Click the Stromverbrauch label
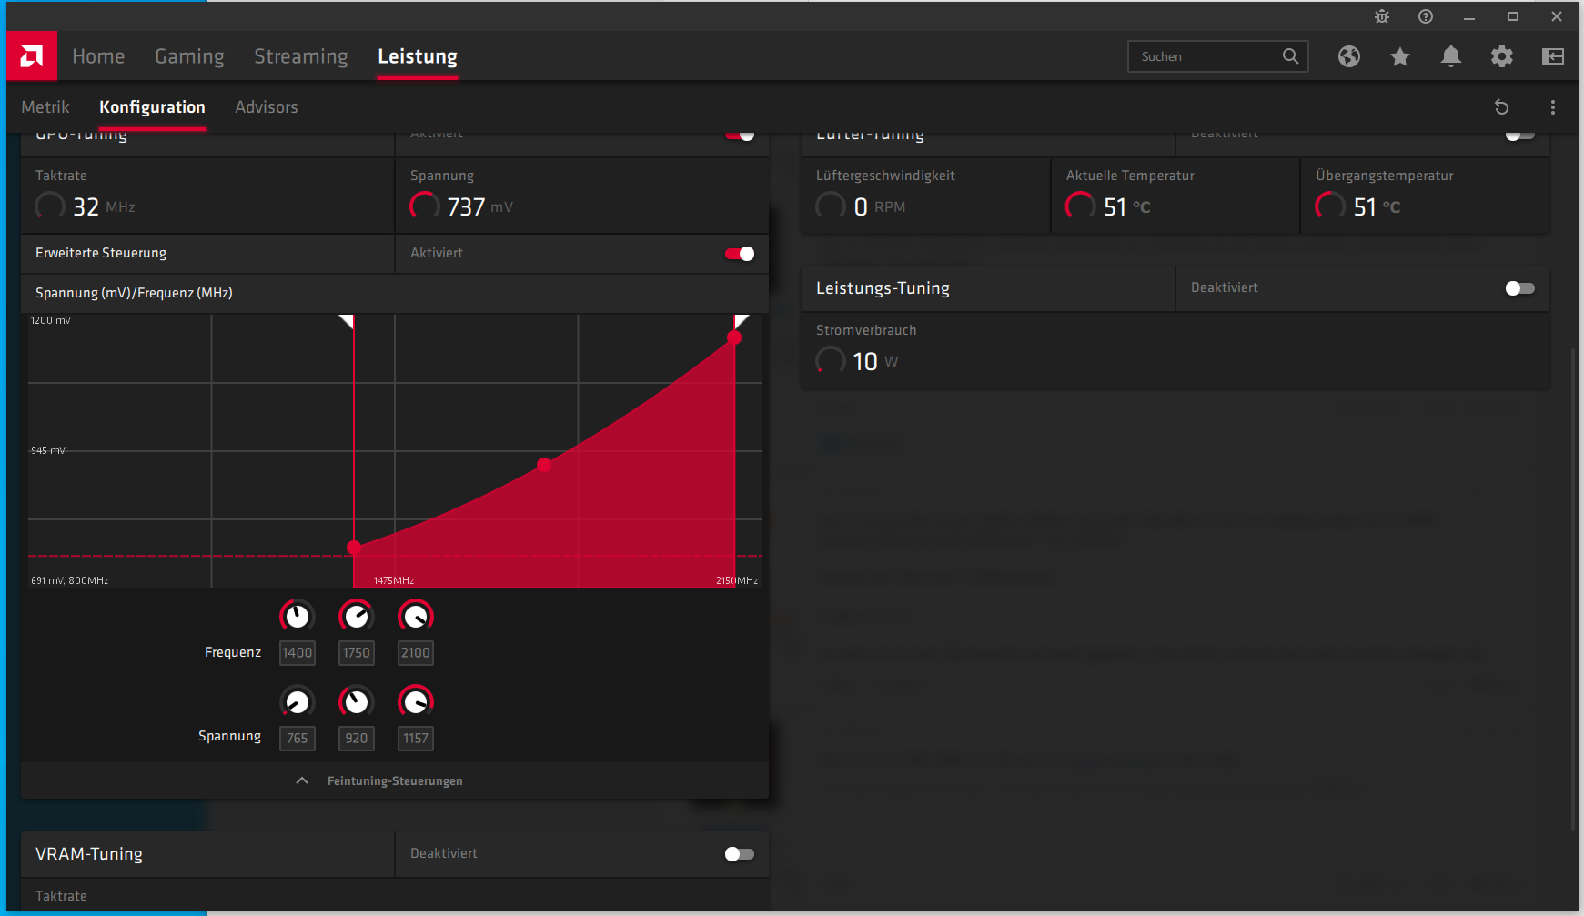Image resolution: width=1584 pixels, height=916 pixels. (866, 330)
